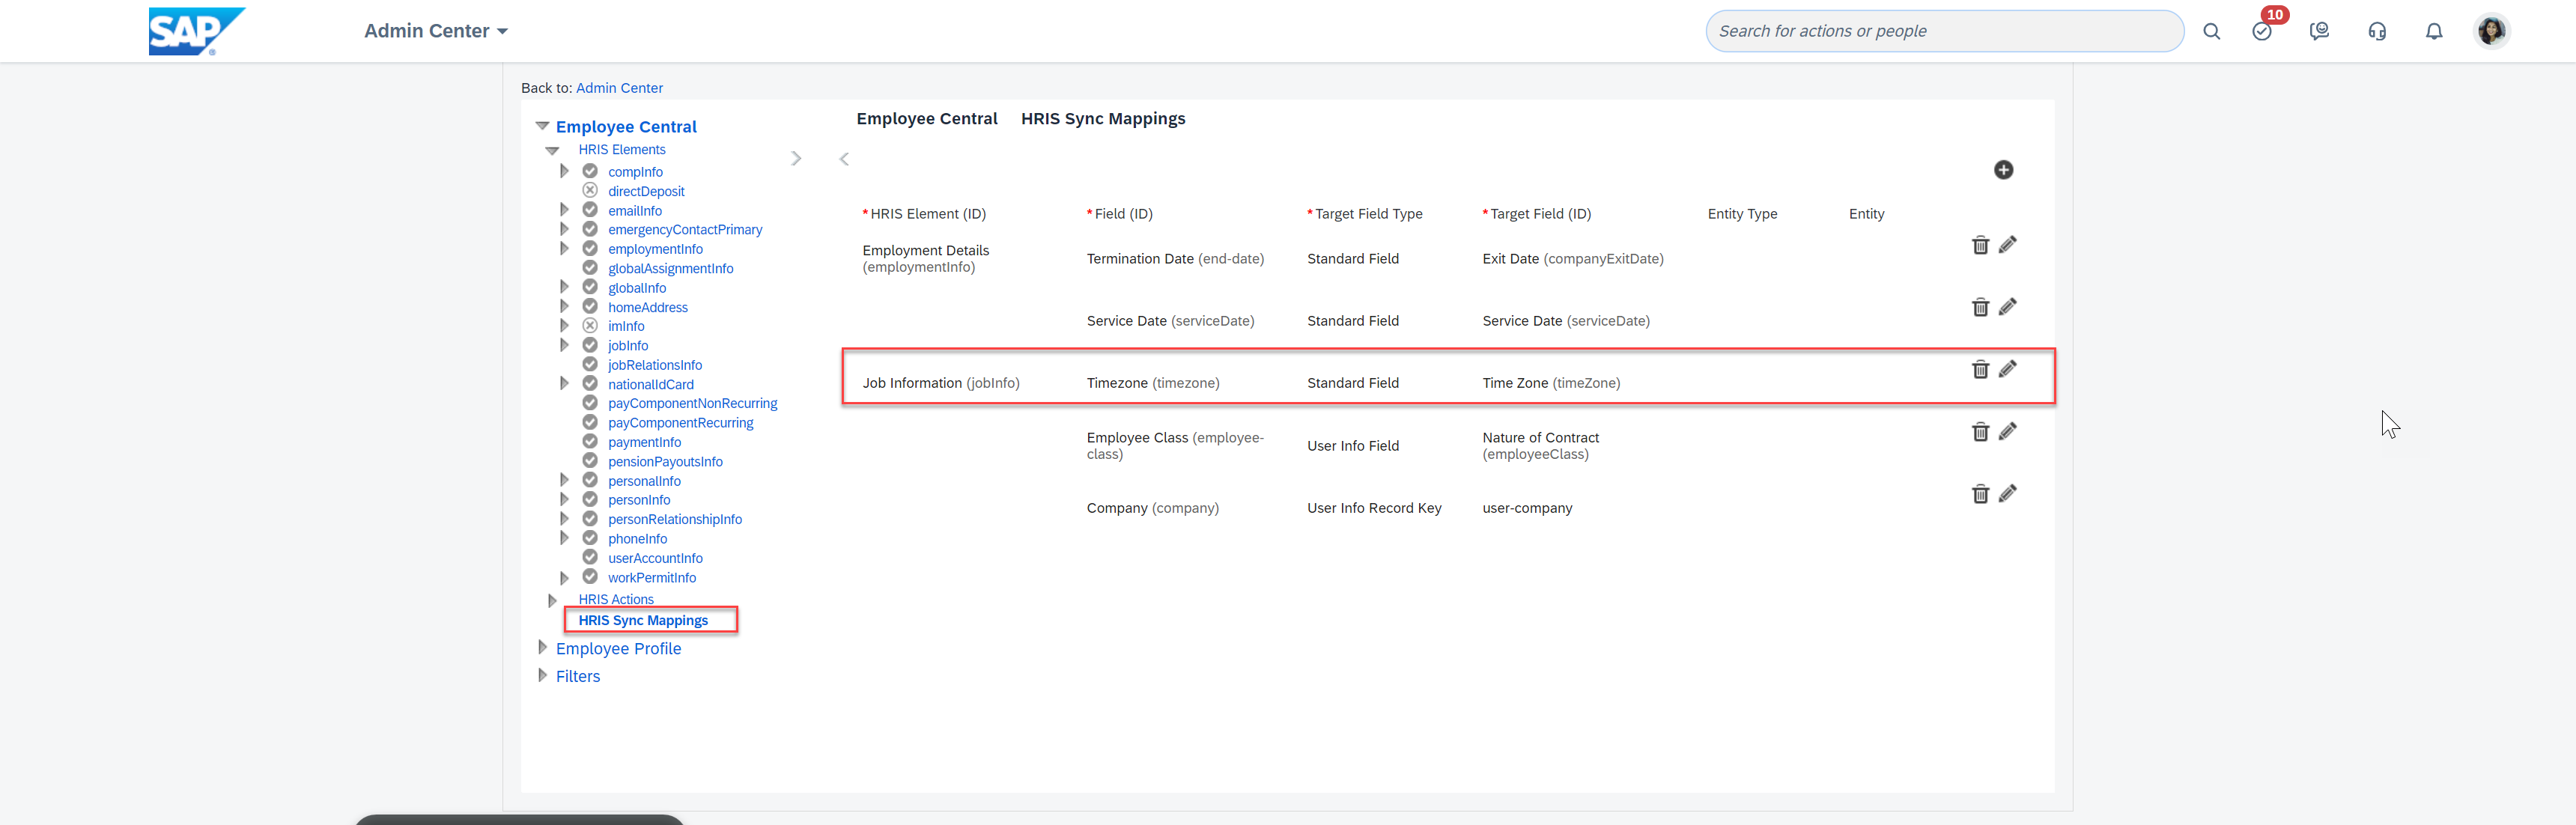
Task: Select globalAssignmentInfo in the tree
Action: pos(670,269)
